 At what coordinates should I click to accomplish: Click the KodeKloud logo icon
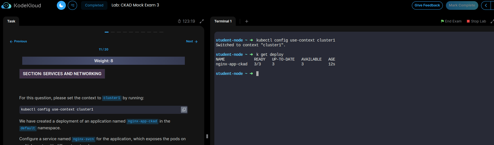pos(6,5)
